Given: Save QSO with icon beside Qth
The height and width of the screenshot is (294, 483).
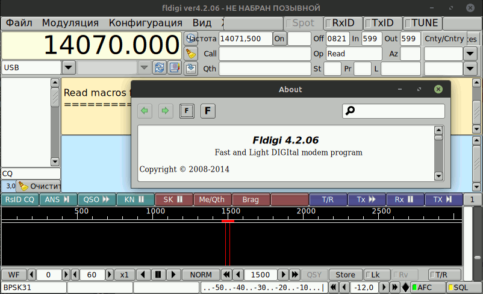Looking at the screenshot, I should tap(191, 69).
